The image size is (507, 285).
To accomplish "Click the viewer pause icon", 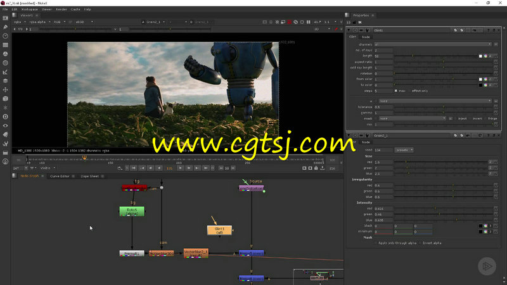I will tap(308, 22).
